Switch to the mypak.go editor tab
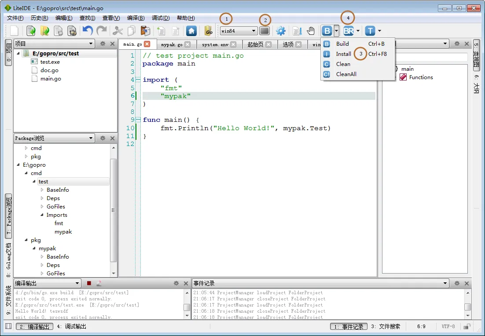Image resolution: width=485 pixels, height=336 pixels. 172,44
